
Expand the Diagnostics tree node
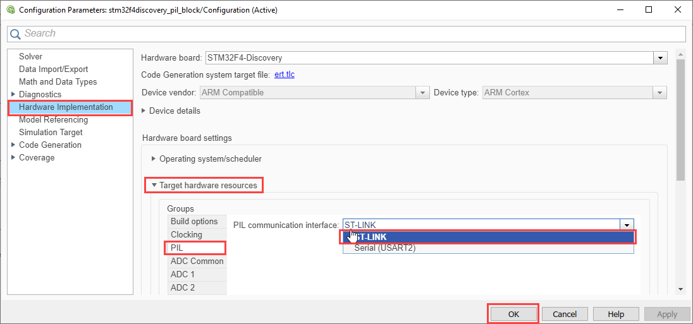pyautogui.click(x=13, y=94)
